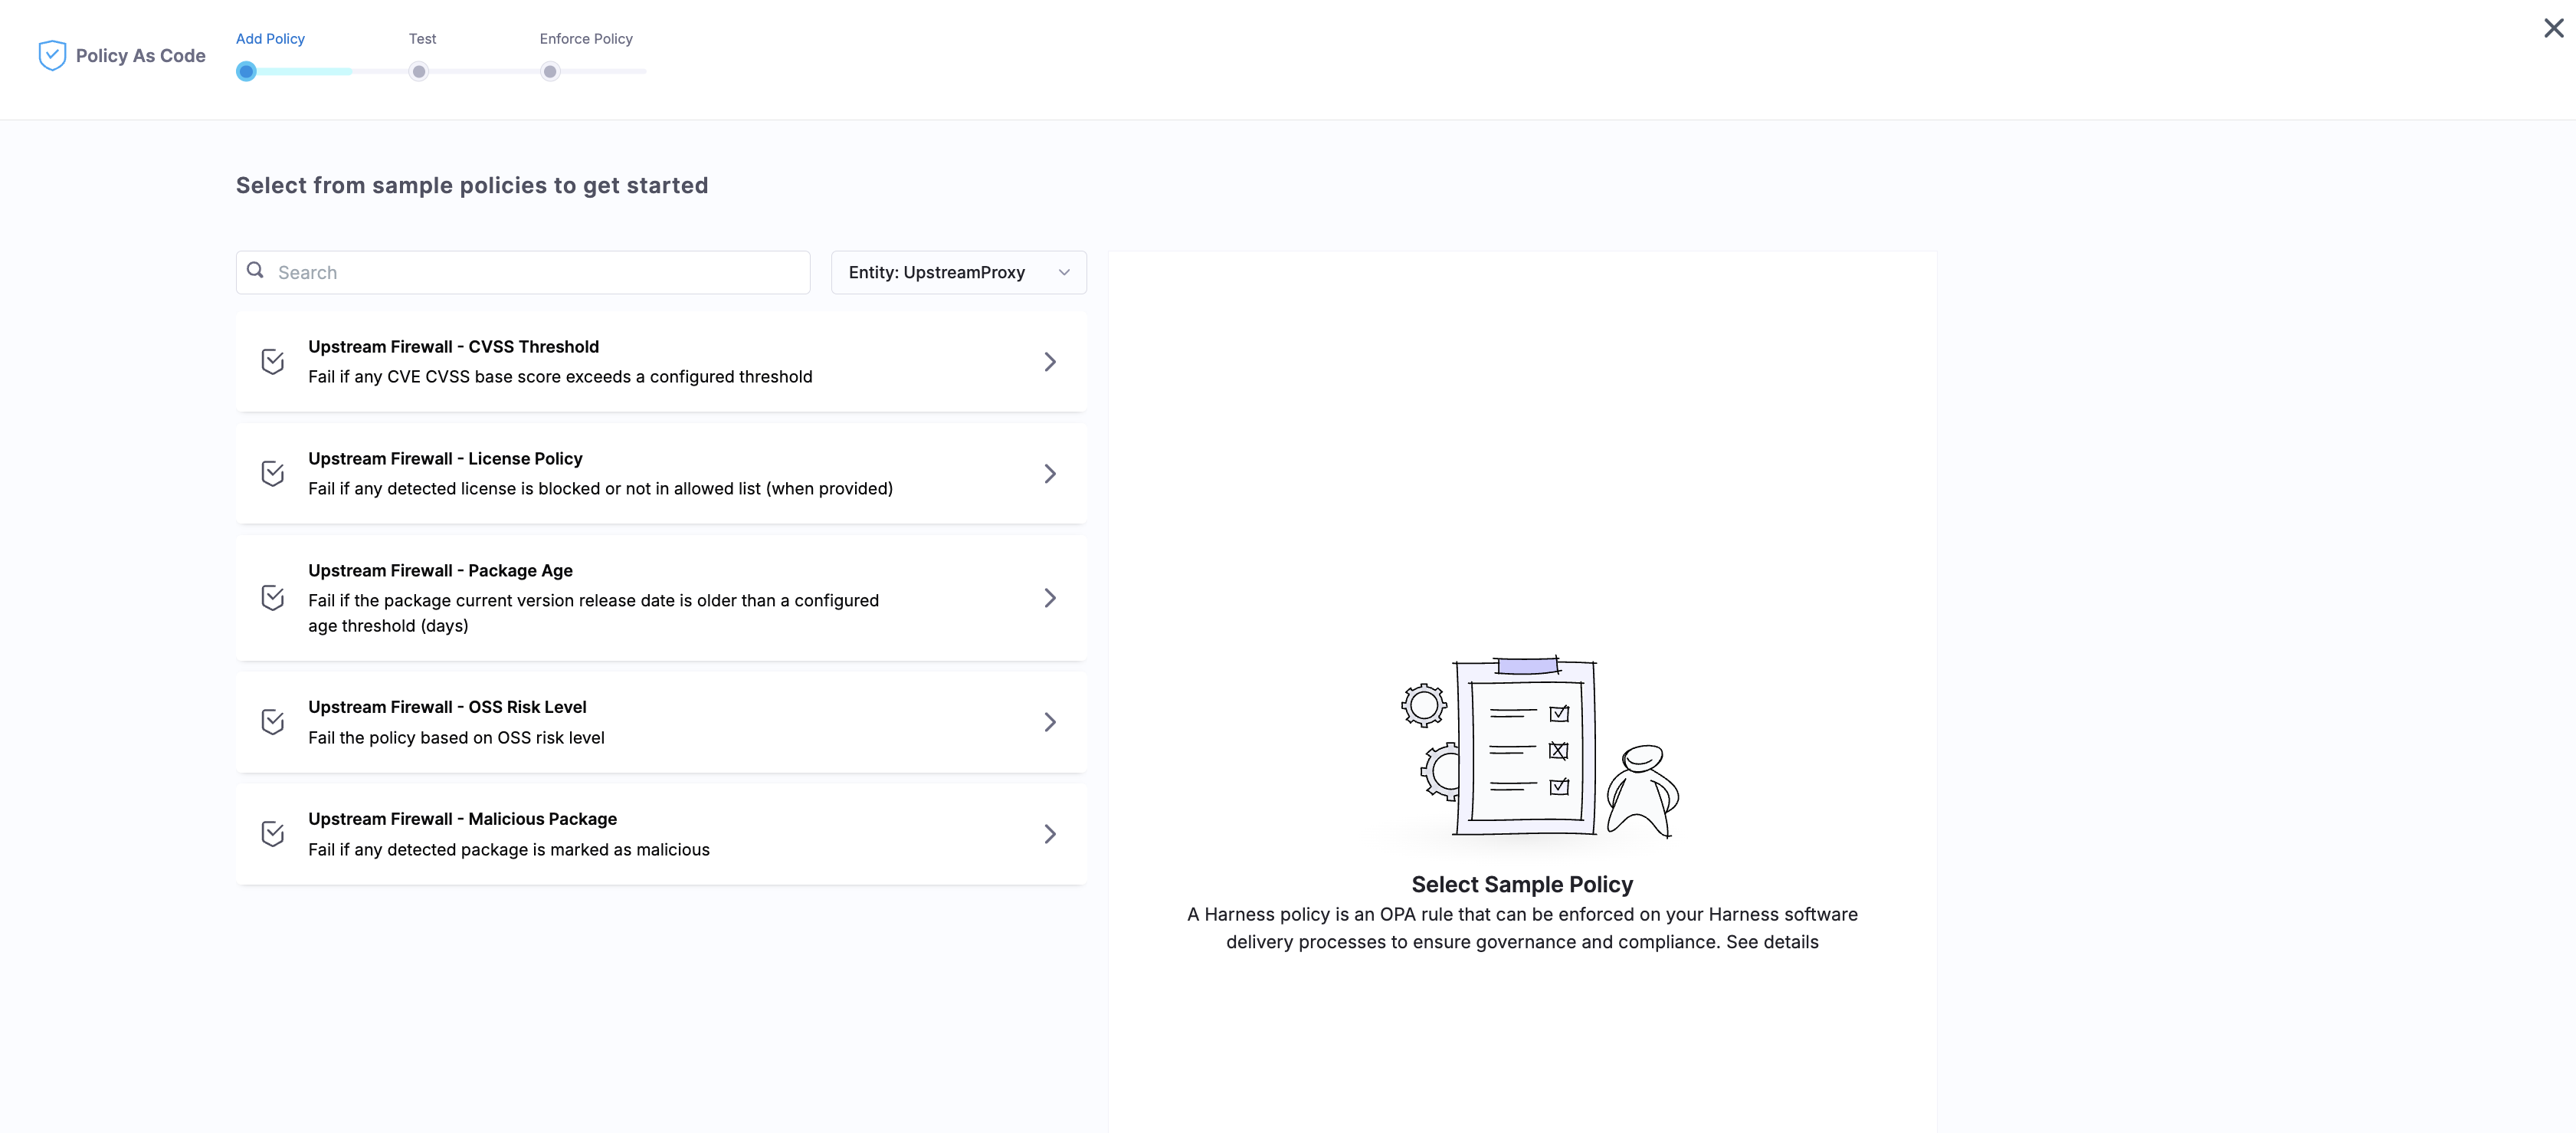Click 'Fail if any detected package is marked as malicious'
This screenshot has width=2576, height=1133.
pos(509,849)
